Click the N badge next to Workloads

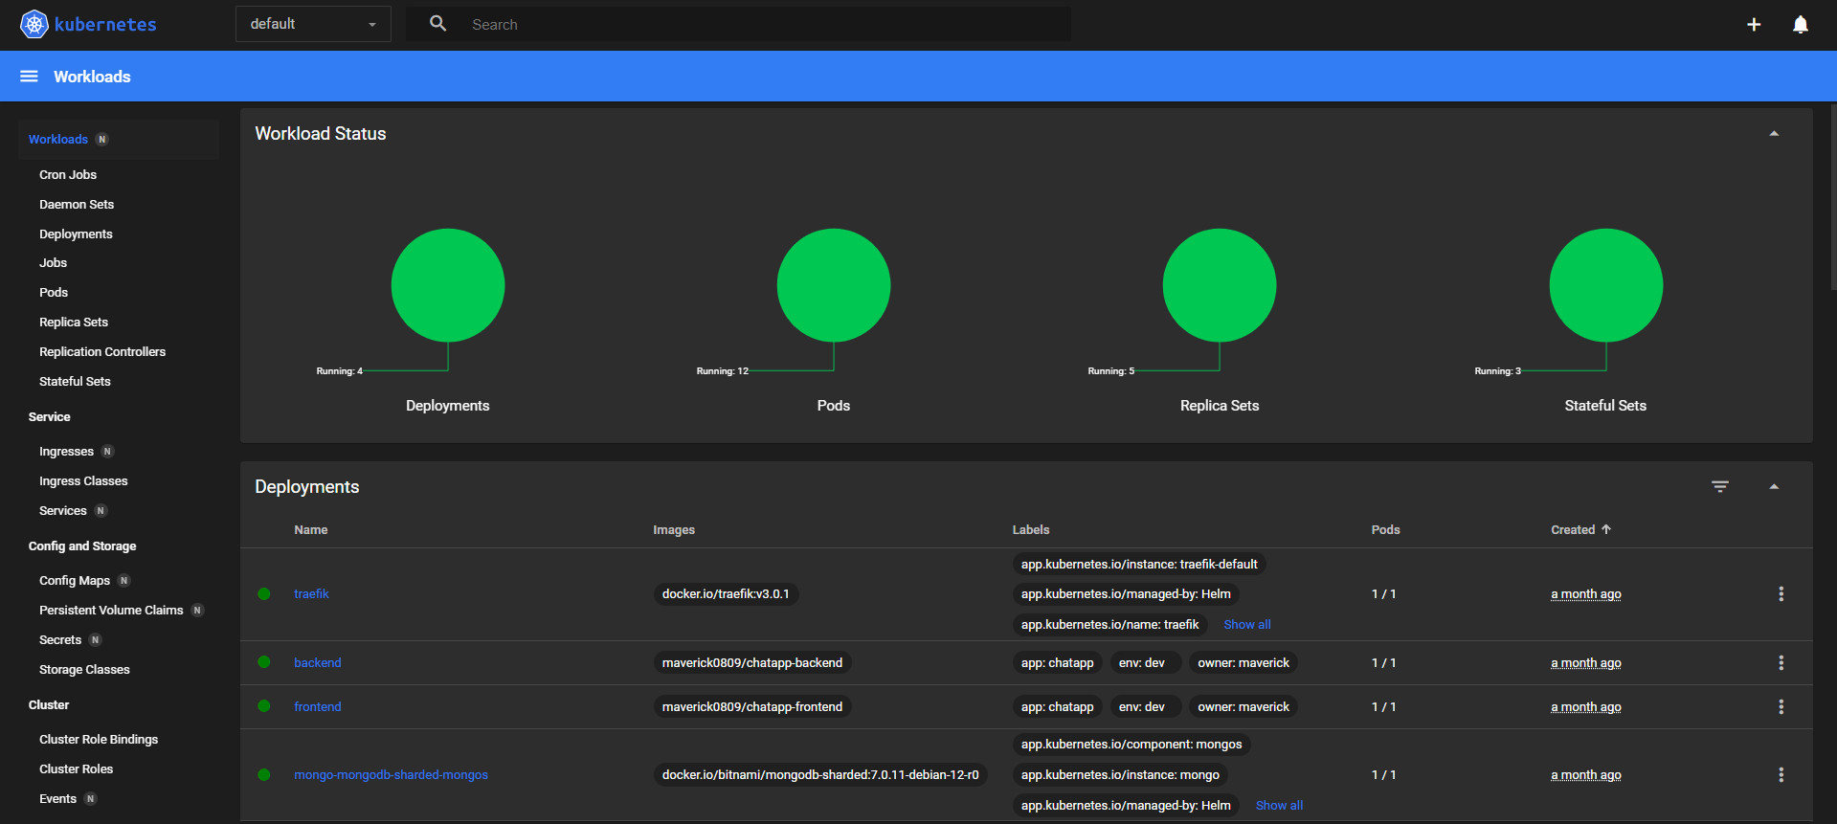[x=102, y=140]
